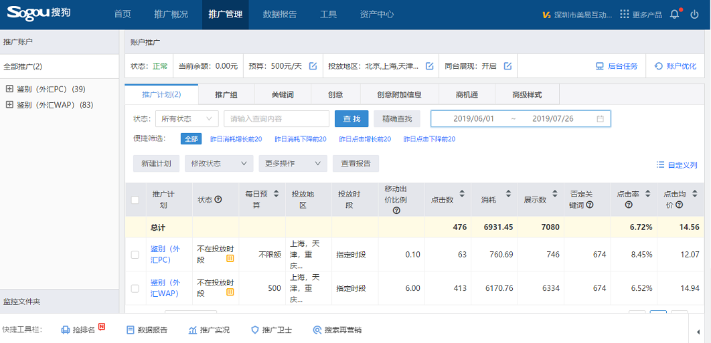Switch to the 创意 tab
Viewport: 711px width, 343px height.
pos(335,95)
